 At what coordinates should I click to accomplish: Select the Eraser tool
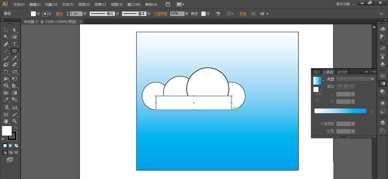pos(15,65)
